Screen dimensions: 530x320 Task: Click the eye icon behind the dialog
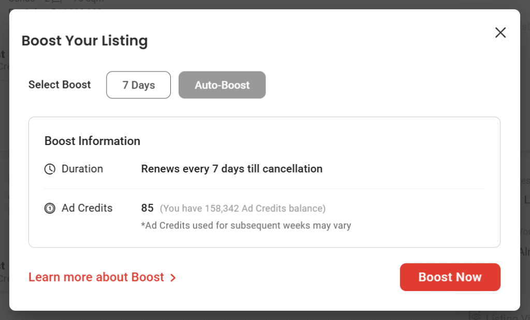click(x=476, y=316)
